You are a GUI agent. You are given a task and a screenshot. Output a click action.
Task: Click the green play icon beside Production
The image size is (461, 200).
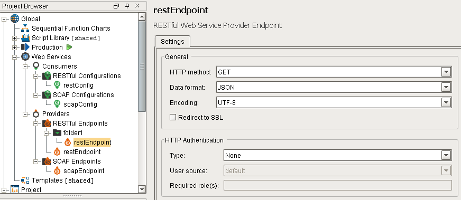[69, 47]
